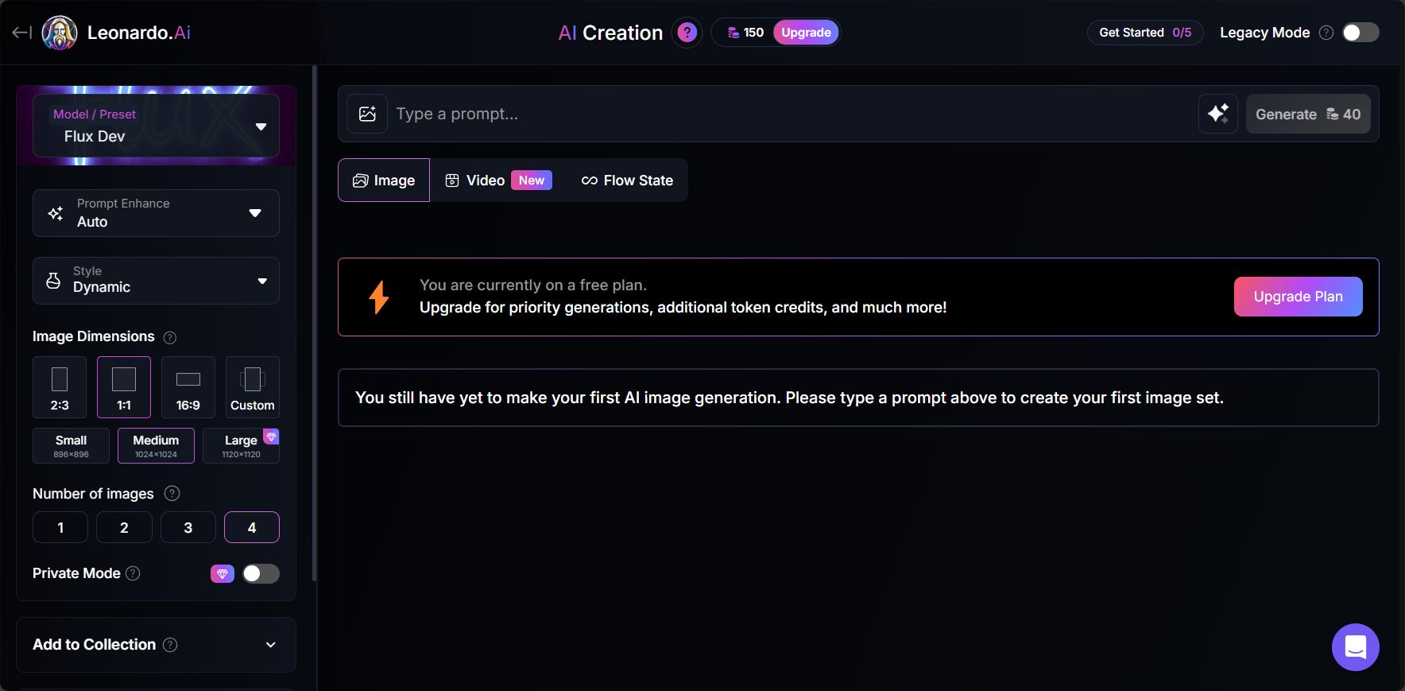Click the Prompt Enhance sparkle icon
The image size is (1405, 691).
56,213
